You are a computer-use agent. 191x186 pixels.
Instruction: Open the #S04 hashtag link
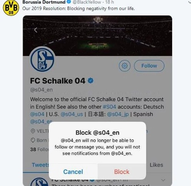[x=110, y=107]
